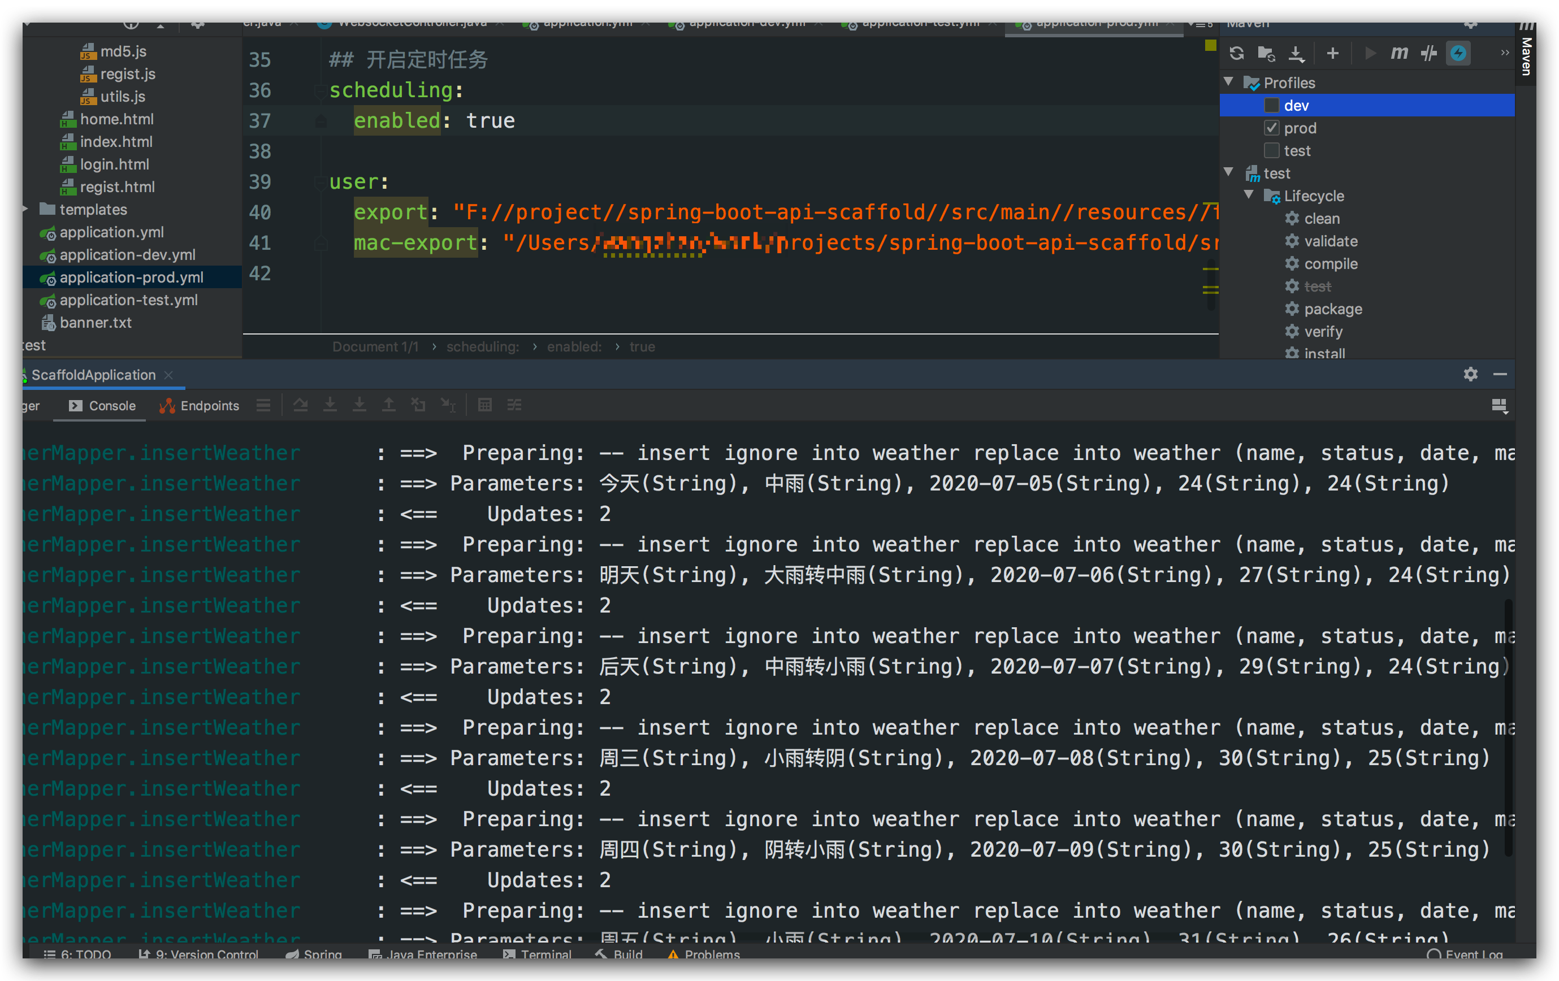Image resolution: width=1559 pixels, height=981 pixels.
Task: Click Add Maven Projects plus icon
Action: (1332, 53)
